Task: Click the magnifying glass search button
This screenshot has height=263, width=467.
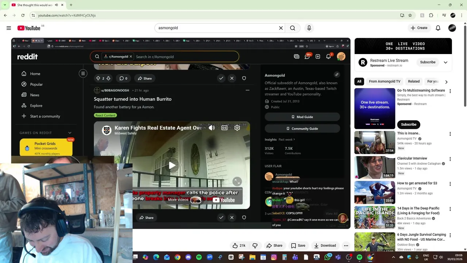Action: coord(293,28)
